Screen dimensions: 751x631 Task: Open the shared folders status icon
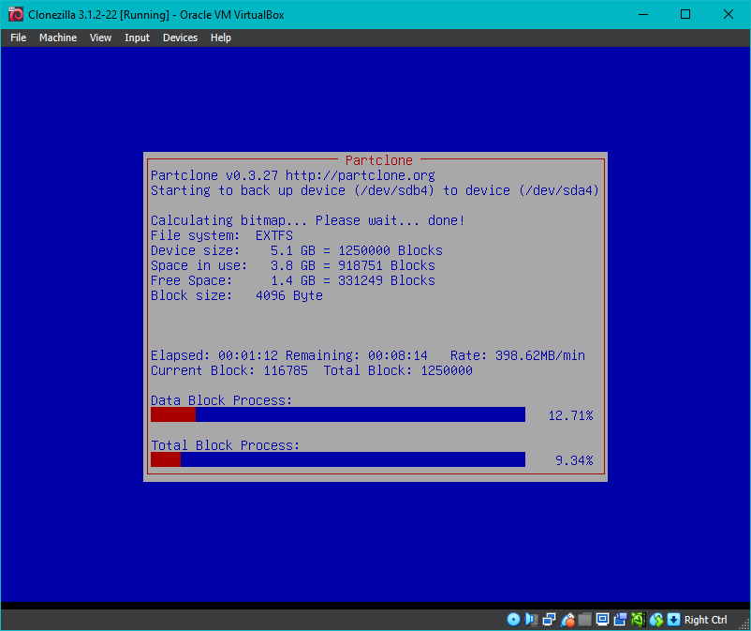pyautogui.click(x=584, y=619)
